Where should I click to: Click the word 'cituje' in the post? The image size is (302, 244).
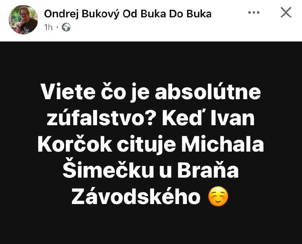[x=146, y=145]
